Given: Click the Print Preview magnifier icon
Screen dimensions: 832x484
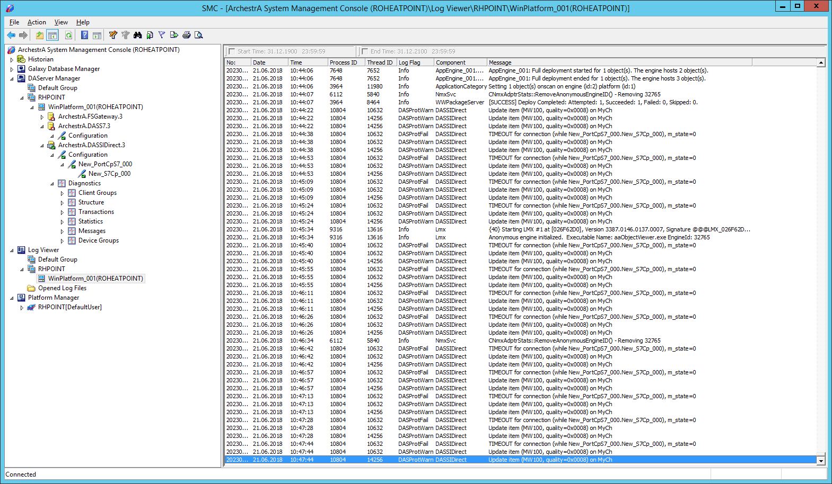Looking at the screenshot, I should tap(199, 35).
